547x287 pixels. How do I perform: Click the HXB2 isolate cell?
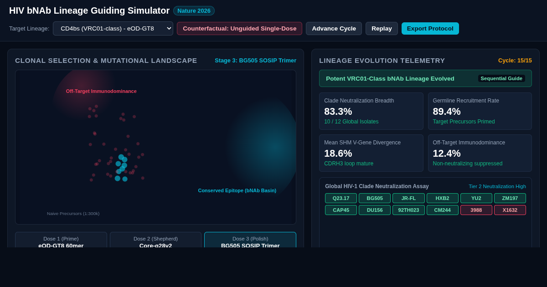click(443, 198)
